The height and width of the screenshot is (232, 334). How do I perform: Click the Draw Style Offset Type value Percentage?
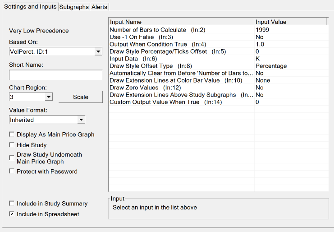pyautogui.click(x=271, y=66)
